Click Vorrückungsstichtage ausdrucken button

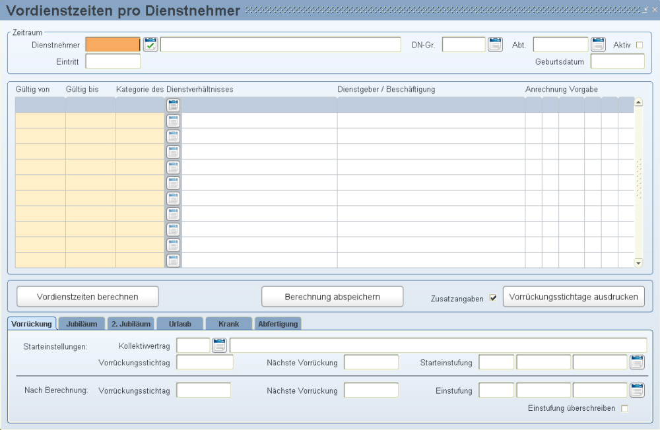pos(574,297)
